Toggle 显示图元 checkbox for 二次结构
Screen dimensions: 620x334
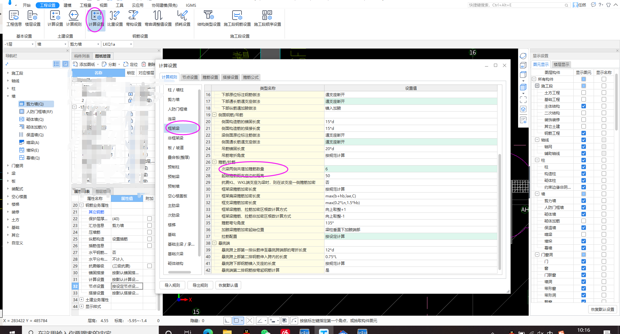[583, 113]
